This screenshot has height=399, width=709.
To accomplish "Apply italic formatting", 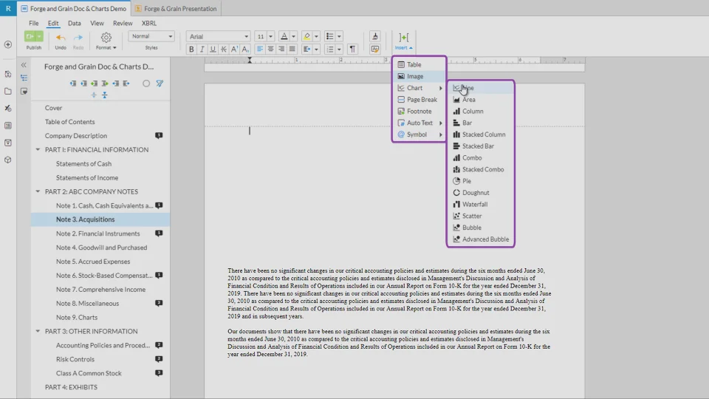I will click(202, 50).
